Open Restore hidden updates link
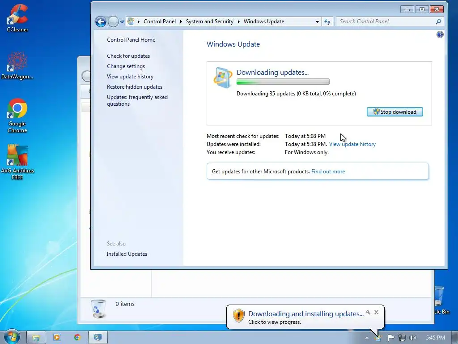Image resolution: width=458 pixels, height=344 pixels. pyautogui.click(x=135, y=86)
